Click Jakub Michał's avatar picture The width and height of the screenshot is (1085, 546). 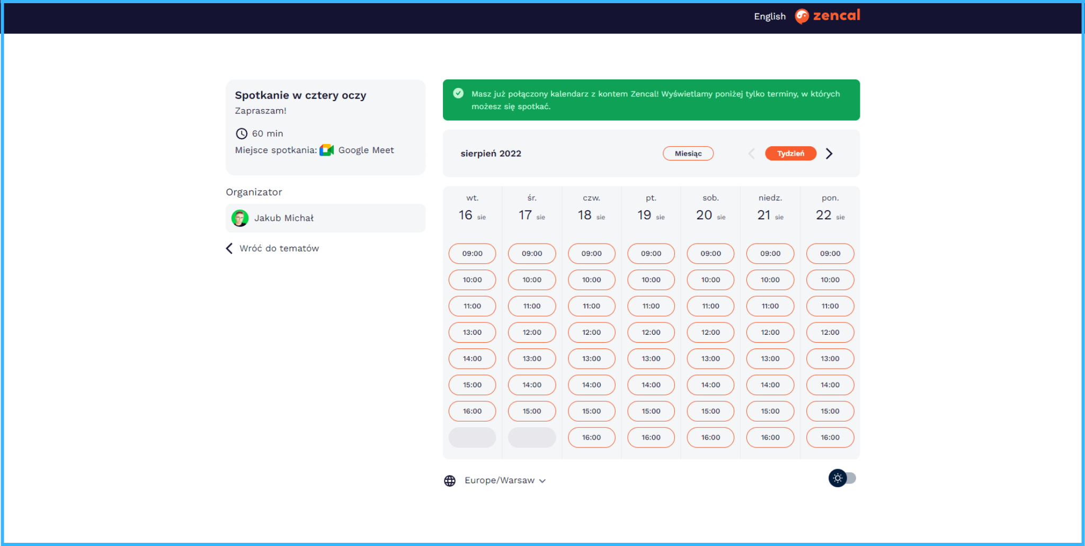240,218
